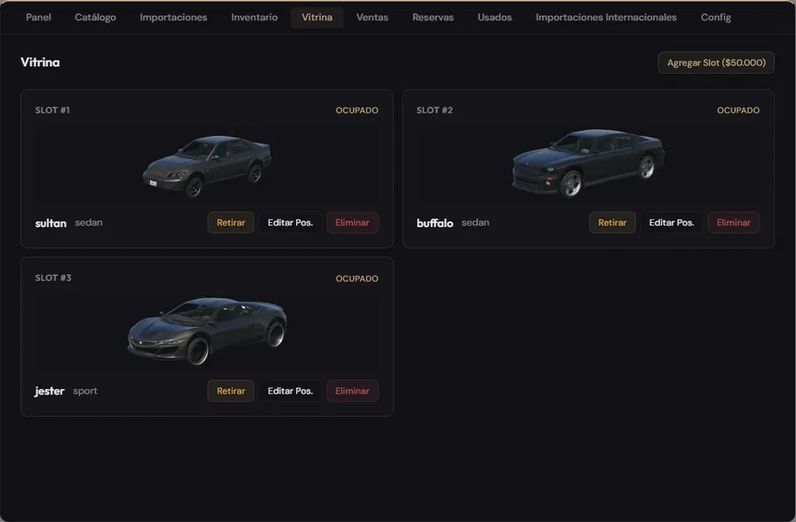Click the SLOT #3 label

tap(53, 278)
